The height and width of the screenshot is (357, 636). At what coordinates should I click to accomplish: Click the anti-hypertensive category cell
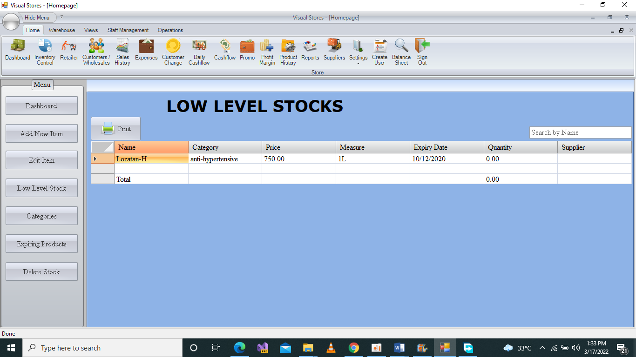click(x=225, y=159)
